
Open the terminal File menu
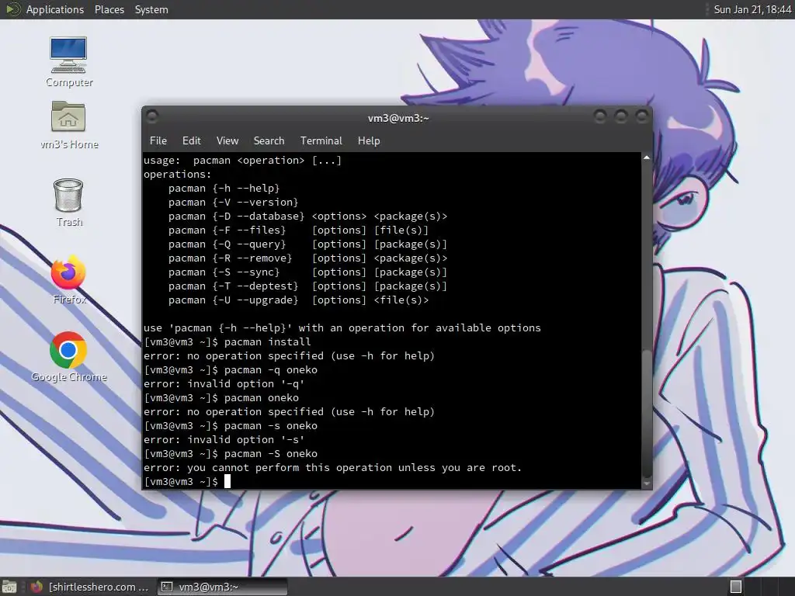point(158,140)
